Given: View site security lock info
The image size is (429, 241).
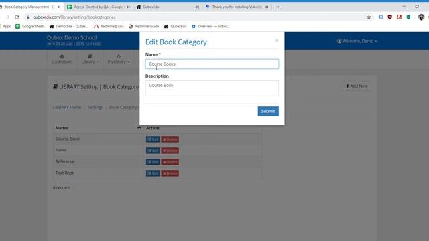Looking at the screenshot, I should tap(28, 17).
